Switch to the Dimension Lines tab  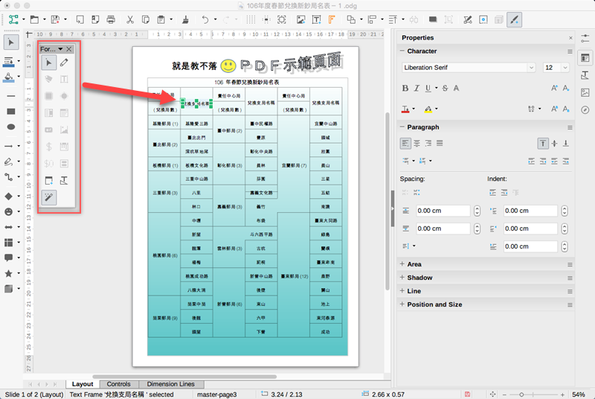(x=170, y=384)
